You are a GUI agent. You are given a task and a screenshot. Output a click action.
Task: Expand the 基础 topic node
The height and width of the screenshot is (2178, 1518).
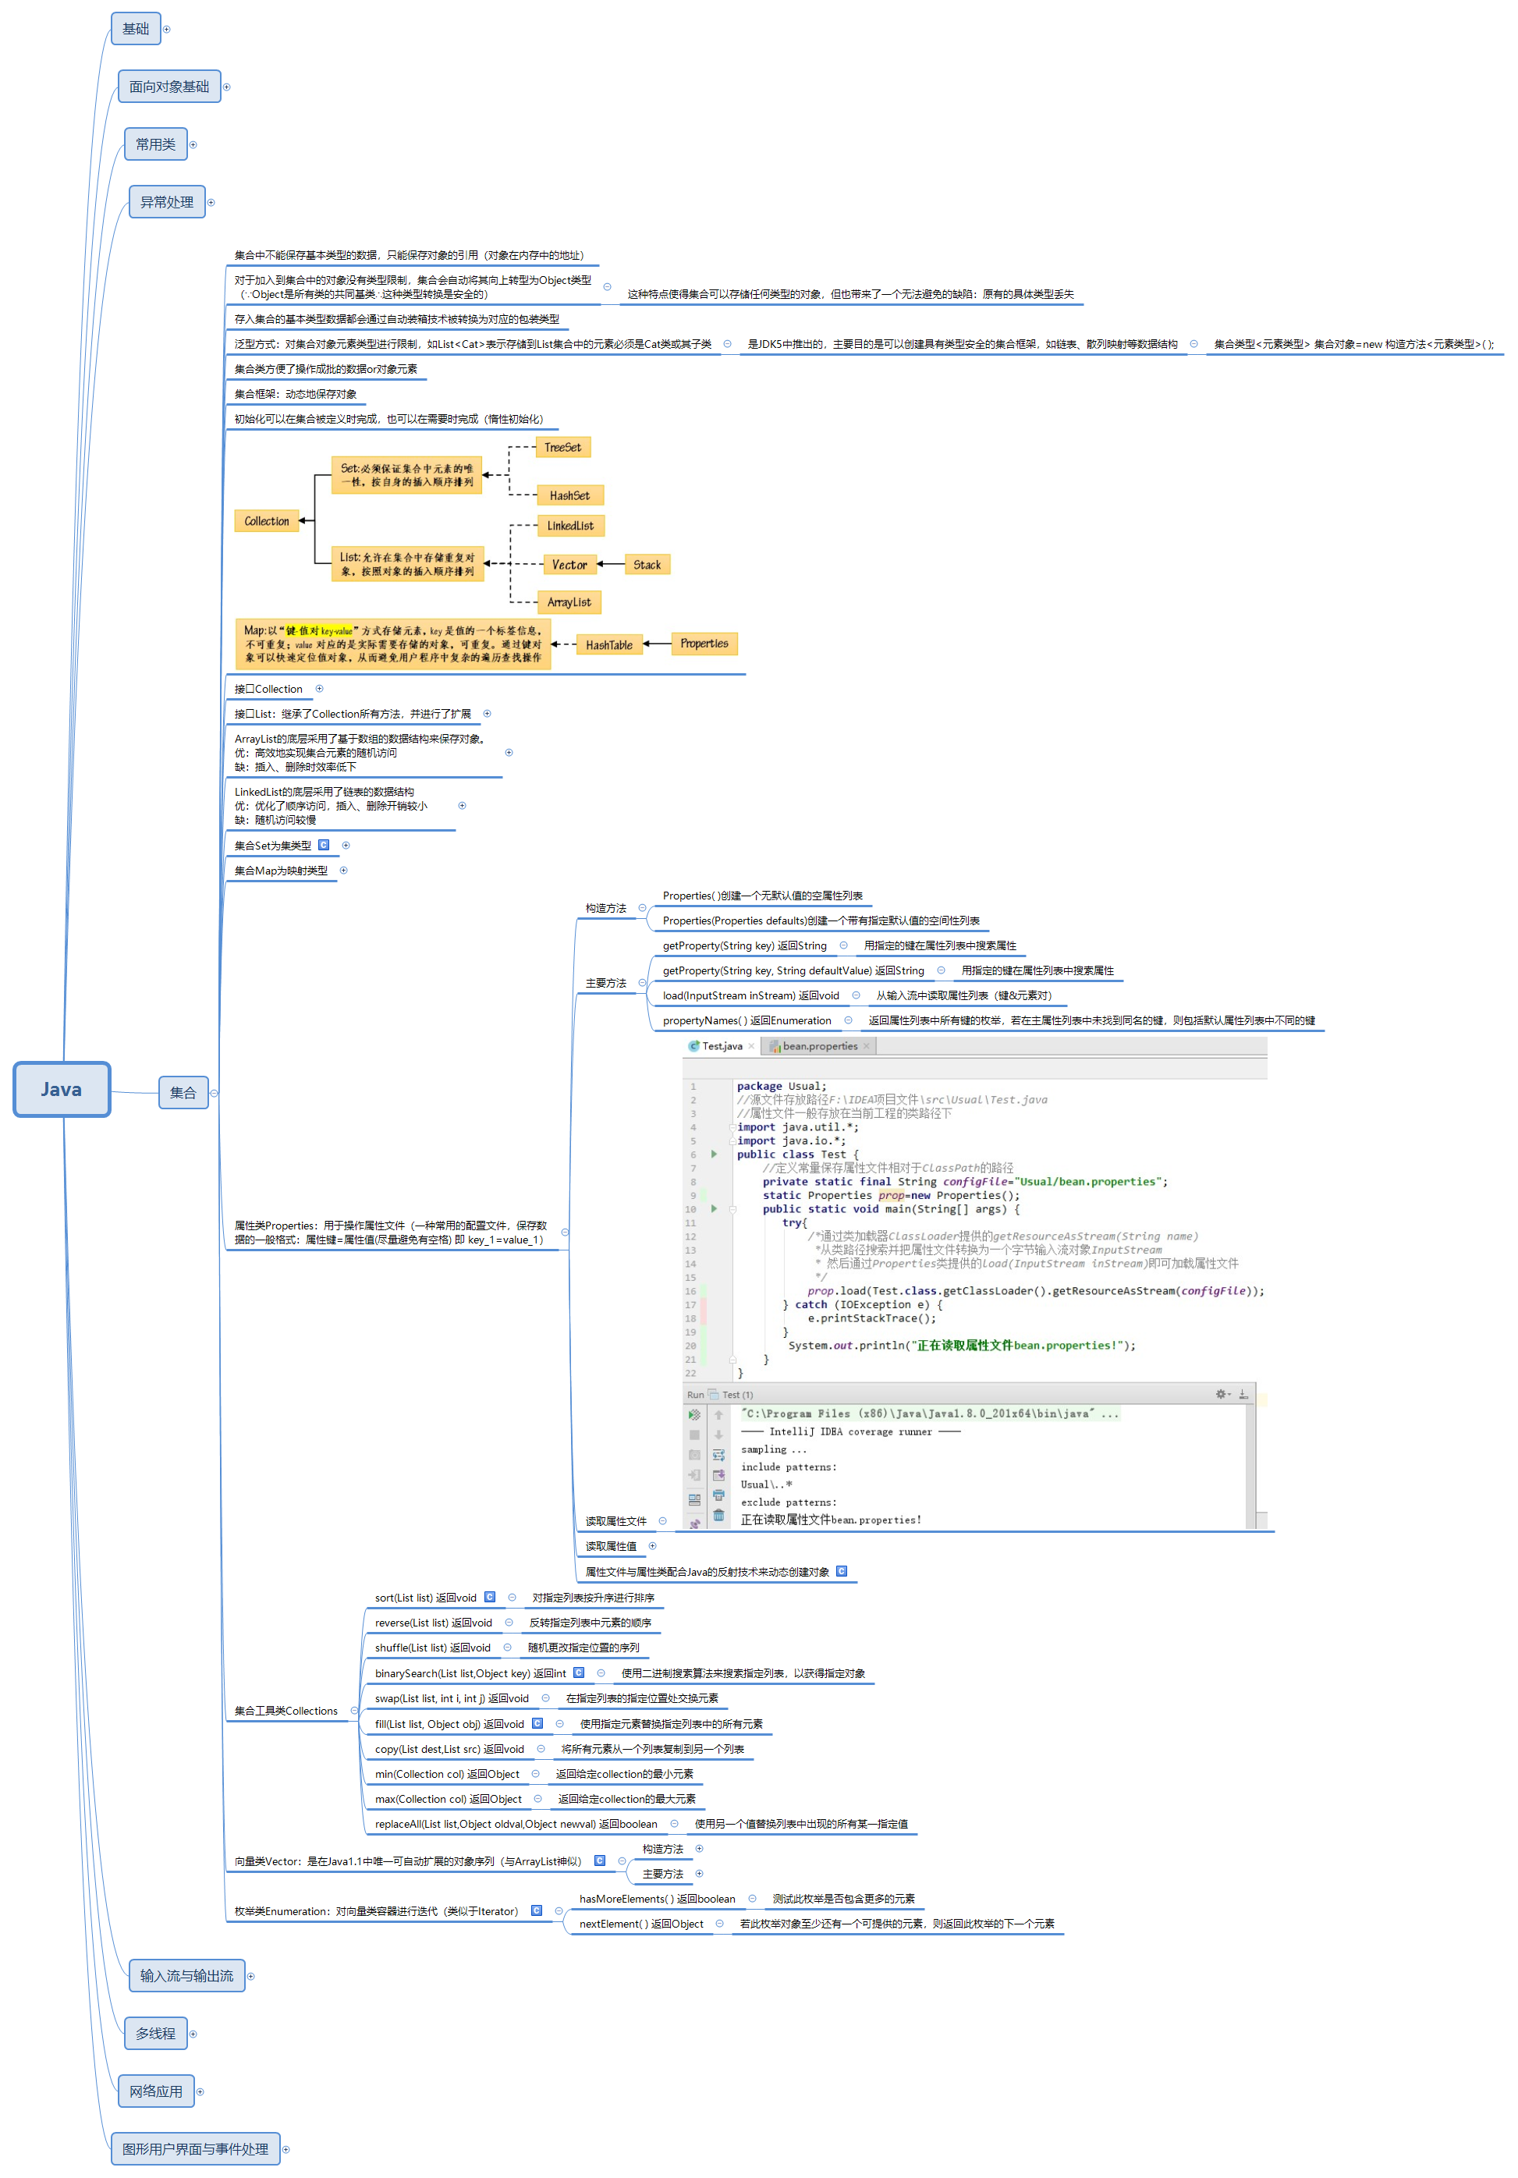coord(167,30)
